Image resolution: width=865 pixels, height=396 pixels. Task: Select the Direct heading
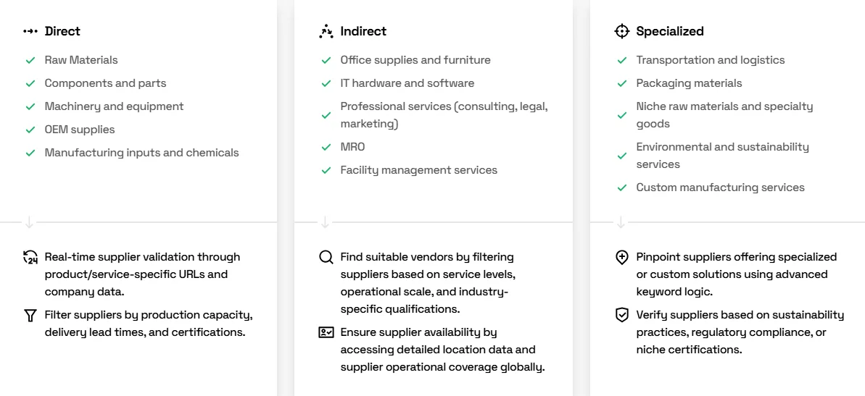(62, 31)
